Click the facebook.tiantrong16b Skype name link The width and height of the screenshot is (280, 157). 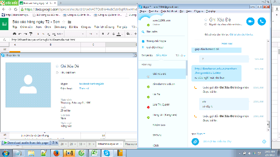click(91, 84)
